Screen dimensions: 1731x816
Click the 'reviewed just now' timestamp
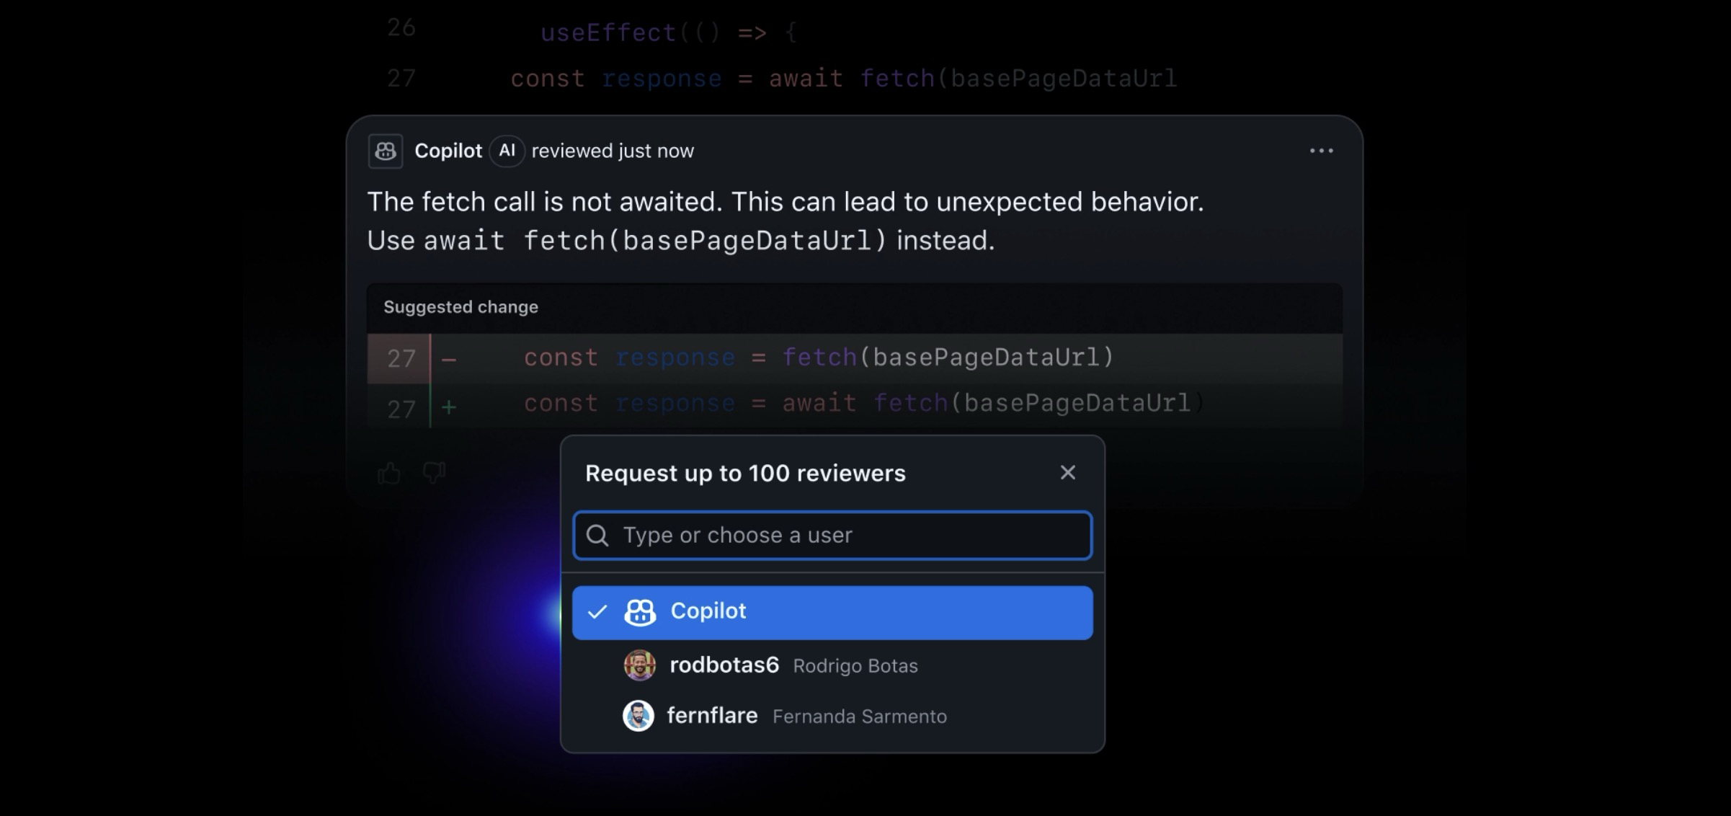pyautogui.click(x=613, y=151)
